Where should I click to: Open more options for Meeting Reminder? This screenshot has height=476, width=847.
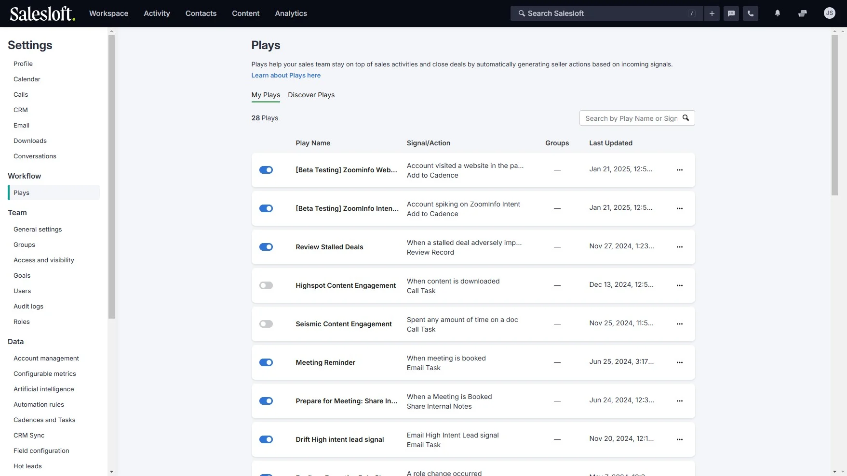[680, 362]
